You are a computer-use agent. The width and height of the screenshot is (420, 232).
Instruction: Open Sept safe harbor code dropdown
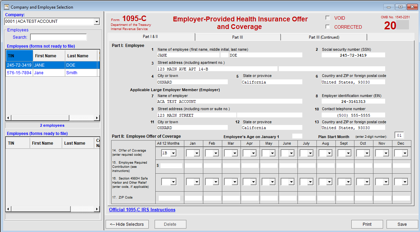tap(348, 182)
